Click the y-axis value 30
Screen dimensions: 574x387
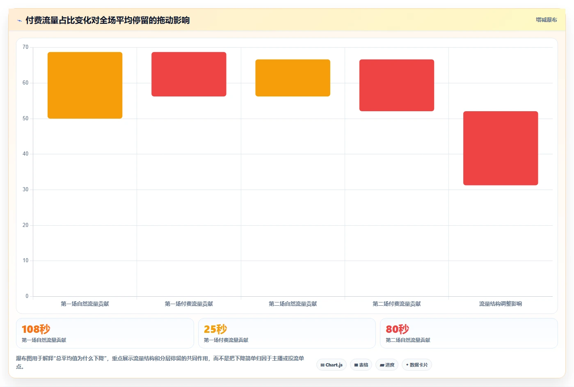(25, 190)
